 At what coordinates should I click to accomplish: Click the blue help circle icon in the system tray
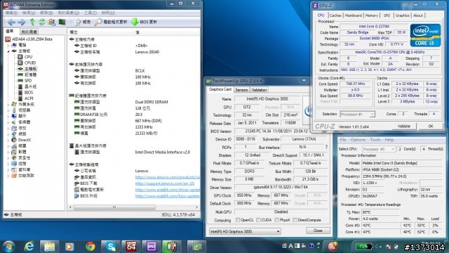coord(311,246)
